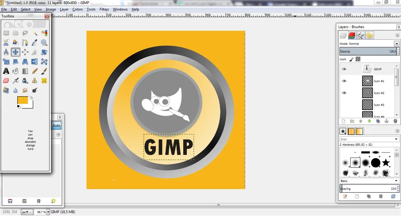The width and height of the screenshot is (401, 216).
Task: Open the px unit dropdown in status bar
Action: [x=27, y=212]
